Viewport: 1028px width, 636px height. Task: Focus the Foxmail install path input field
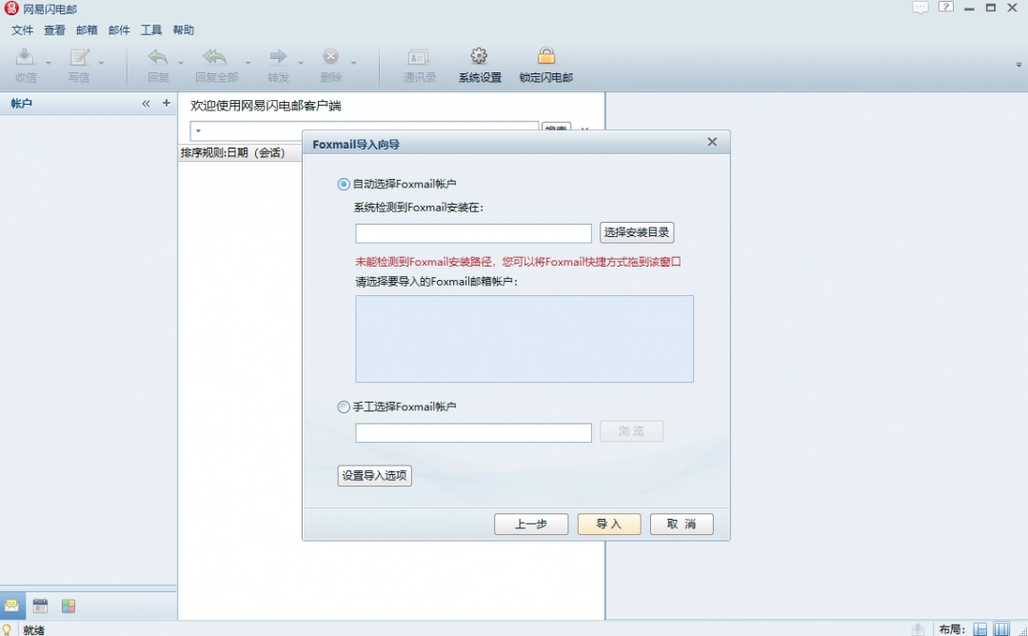point(473,233)
